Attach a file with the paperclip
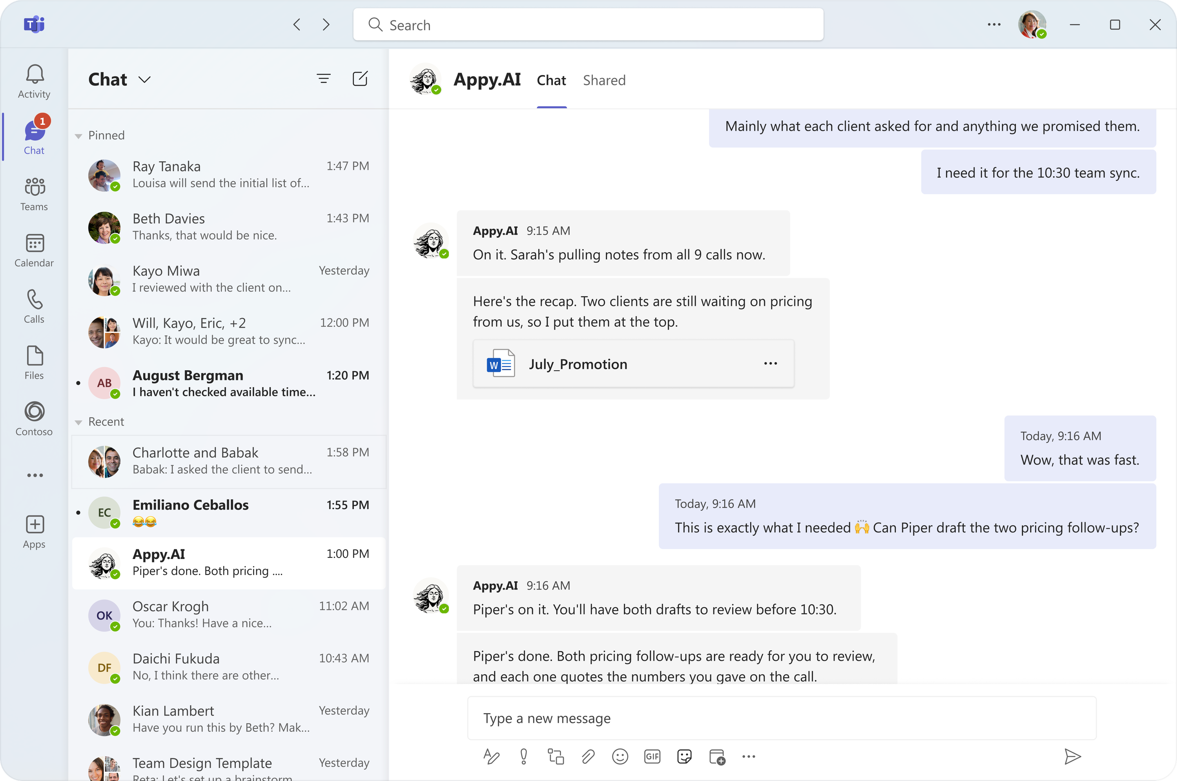This screenshot has width=1177, height=781. point(588,757)
